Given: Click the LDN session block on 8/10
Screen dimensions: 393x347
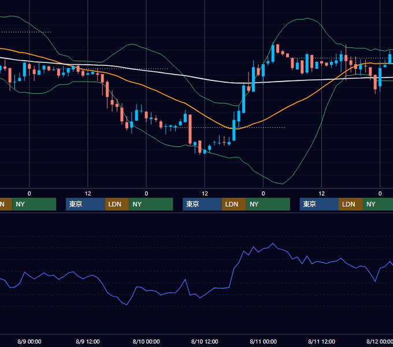Looking at the screenshot, I should point(234,204).
